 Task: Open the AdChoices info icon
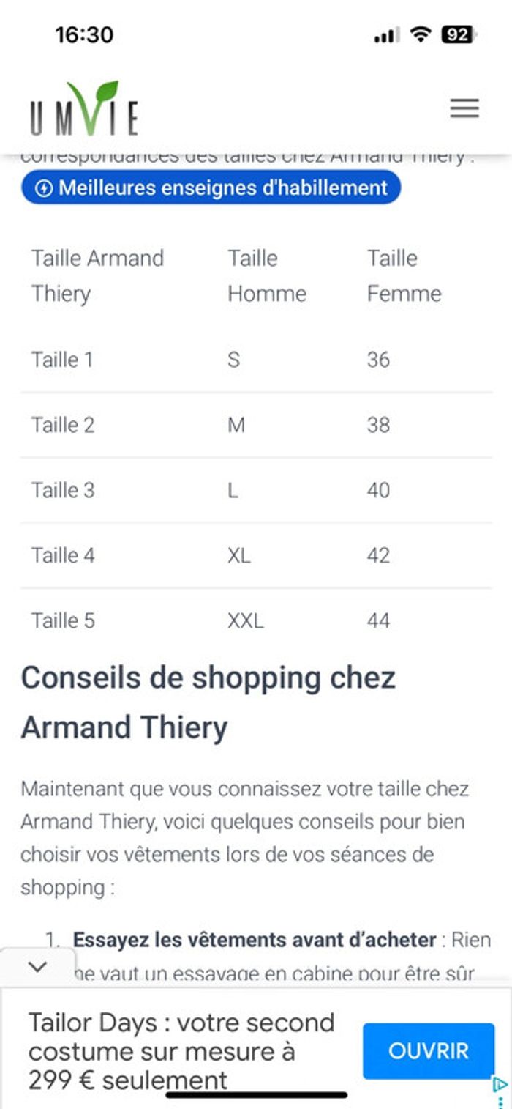click(x=500, y=1084)
